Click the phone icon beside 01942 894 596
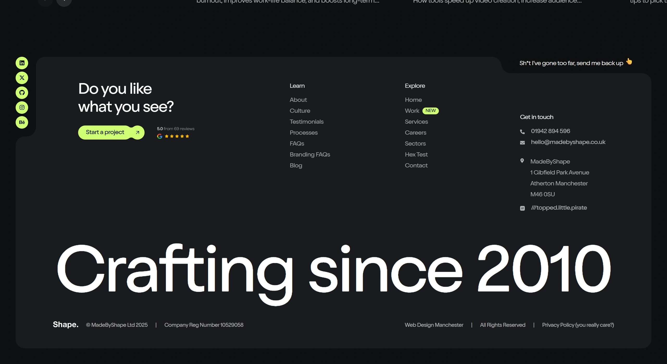 tap(522, 132)
